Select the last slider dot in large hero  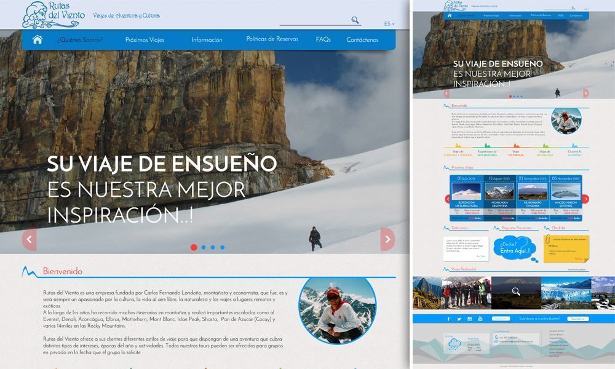point(222,247)
